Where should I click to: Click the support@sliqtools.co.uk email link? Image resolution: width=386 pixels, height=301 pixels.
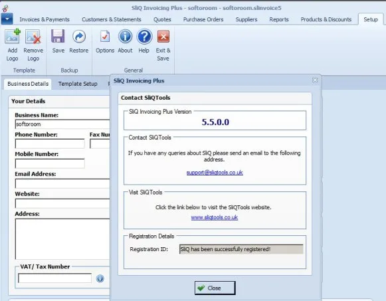215,172
